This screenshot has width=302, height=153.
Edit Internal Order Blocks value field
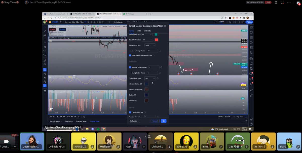[154, 67]
